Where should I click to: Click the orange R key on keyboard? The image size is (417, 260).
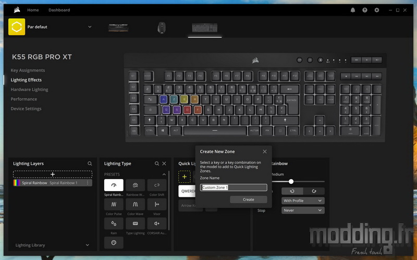(x=194, y=99)
